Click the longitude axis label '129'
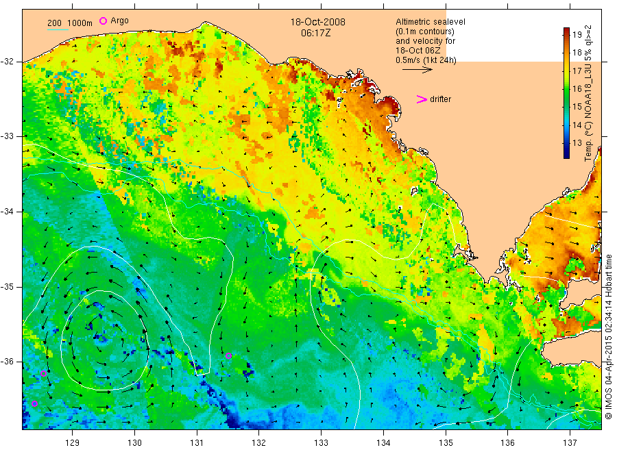Viewport: 617px width, 452px height. click(x=73, y=443)
